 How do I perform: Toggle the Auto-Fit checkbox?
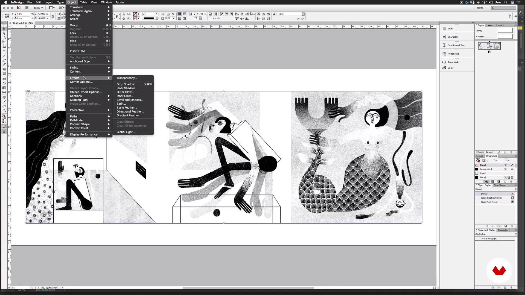(210, 19)
